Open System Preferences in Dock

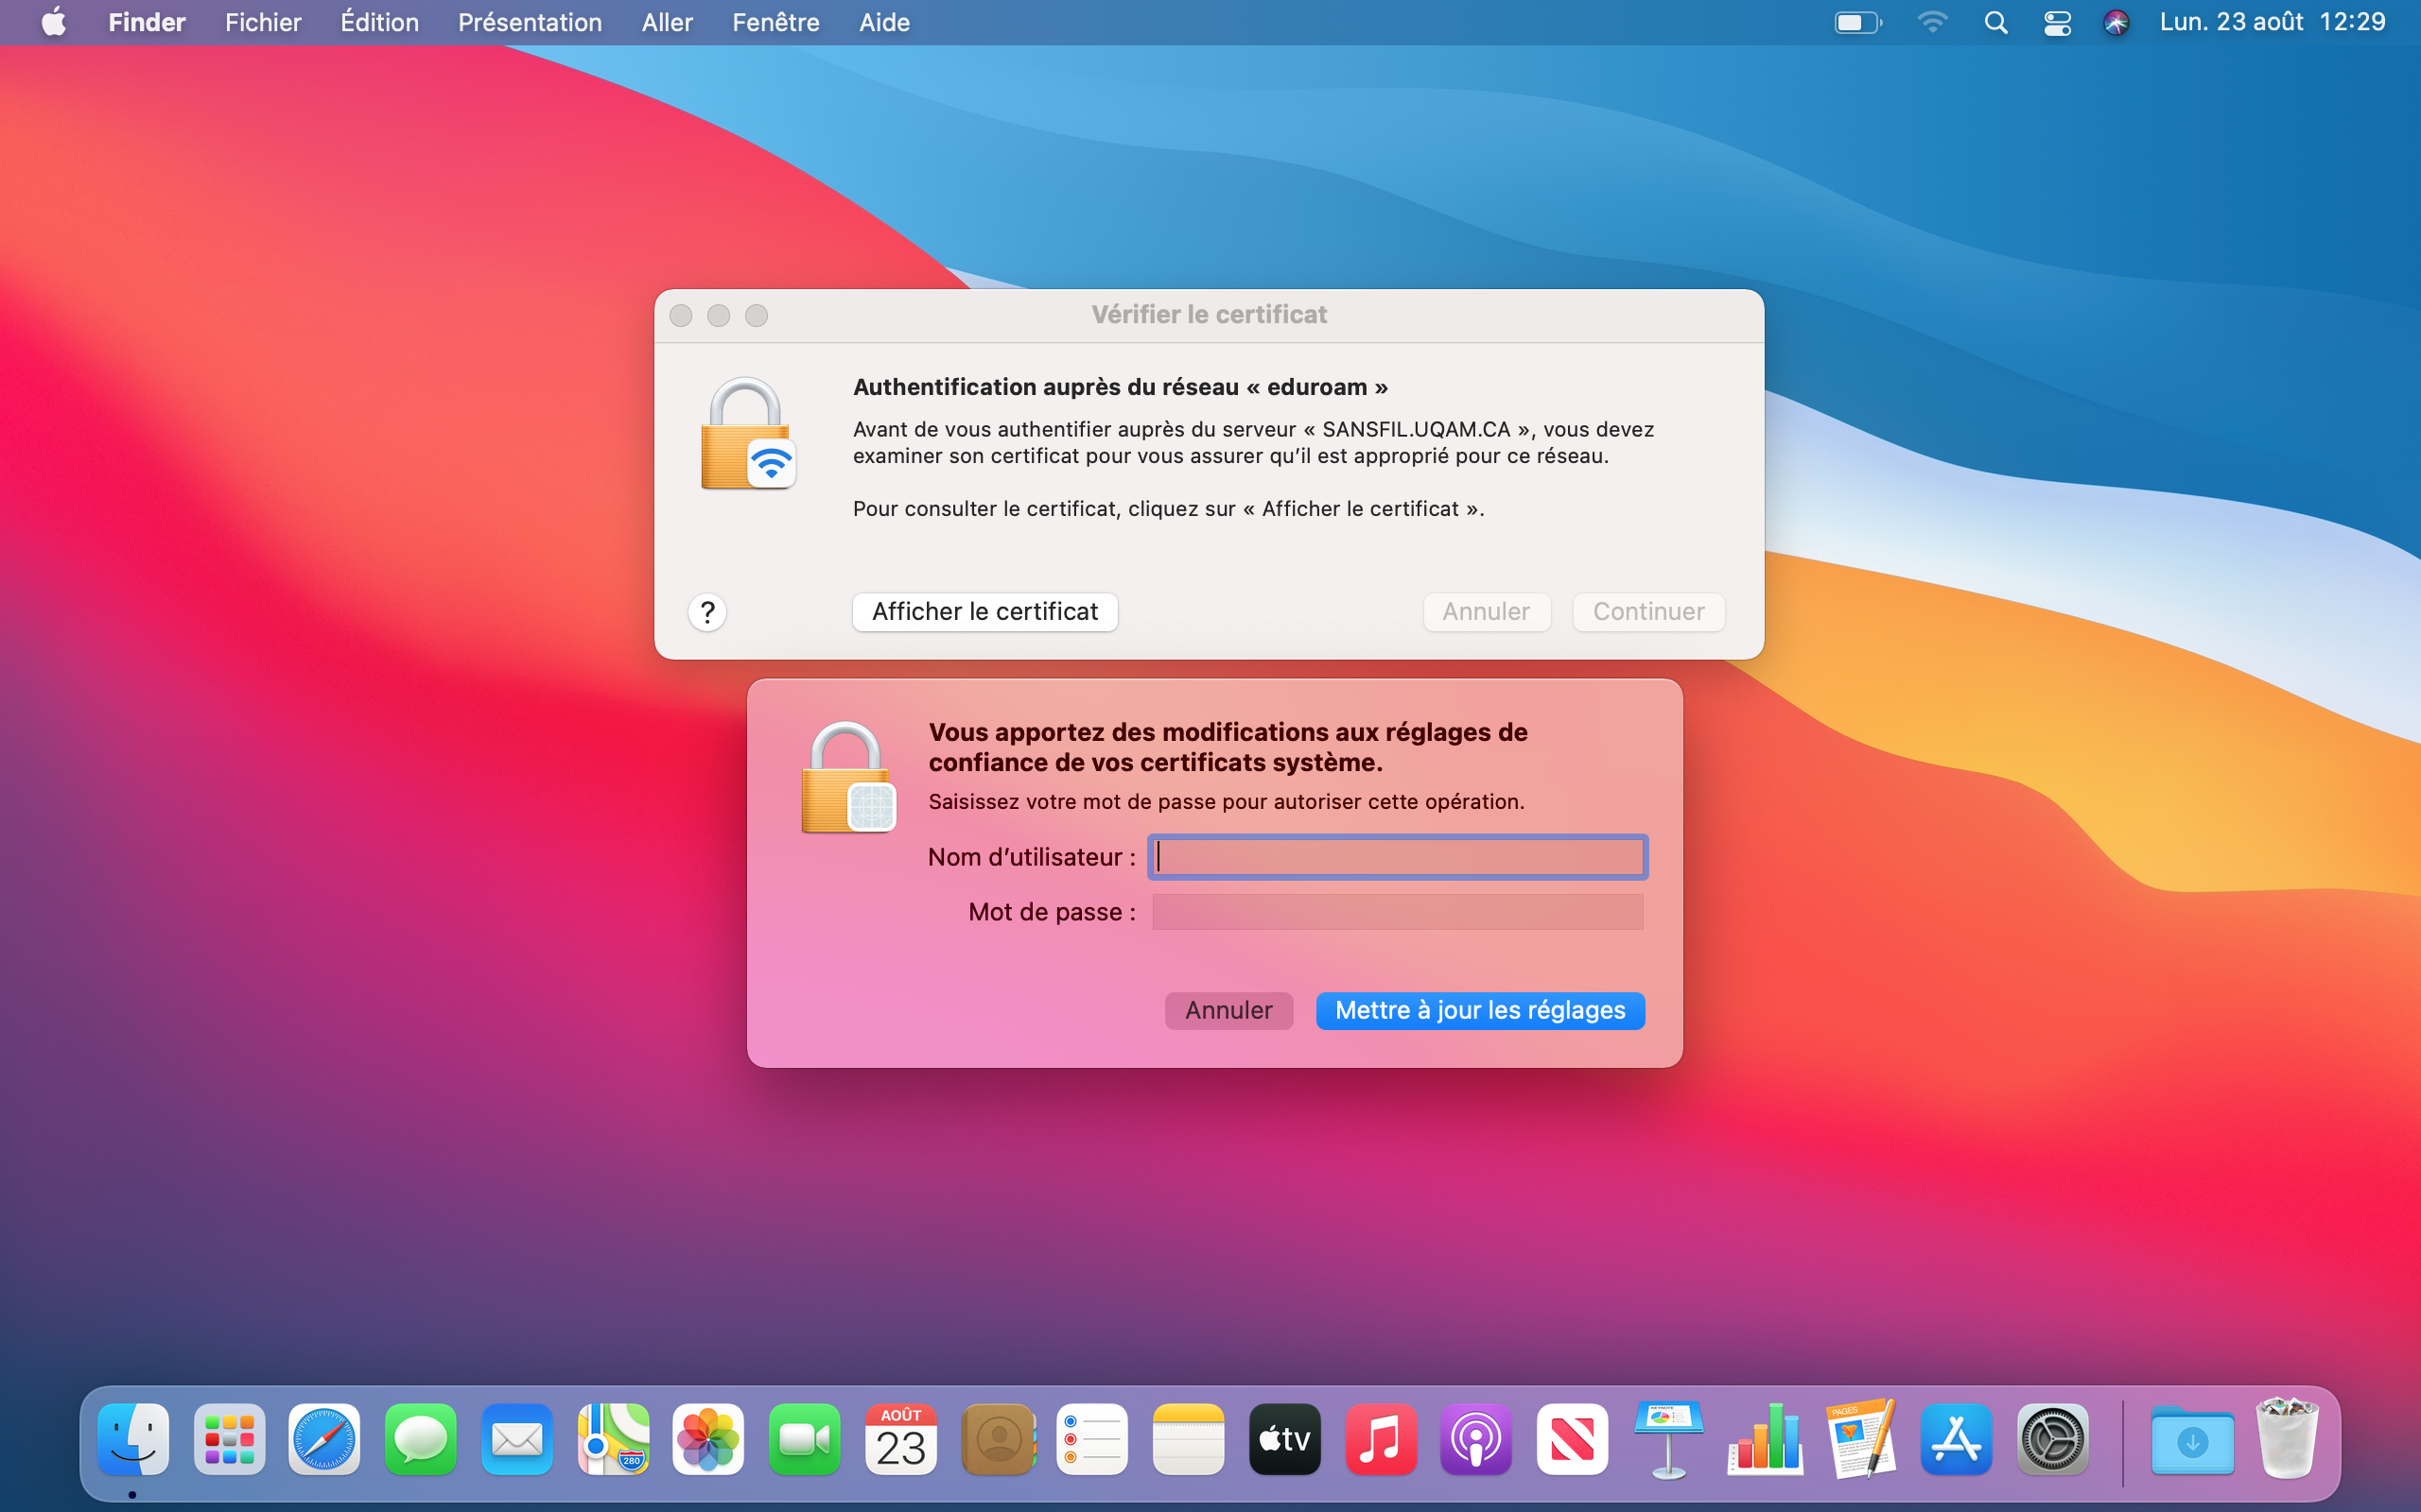pos(2053,1440)
